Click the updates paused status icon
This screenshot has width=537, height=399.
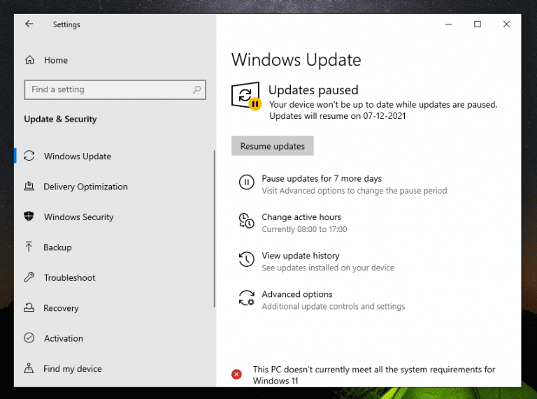point(246,96)
